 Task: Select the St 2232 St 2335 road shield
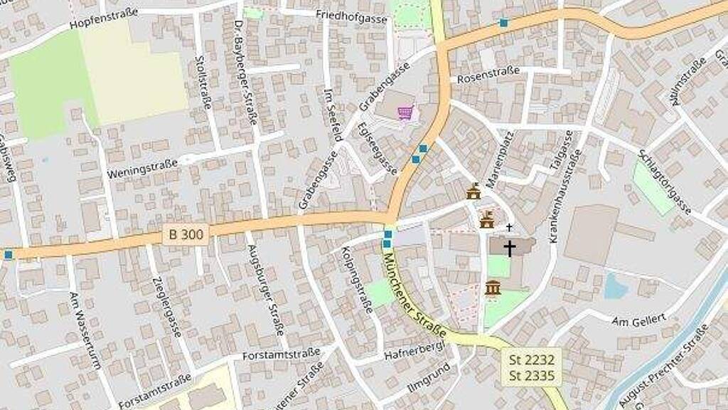click(x=532, y=367)
